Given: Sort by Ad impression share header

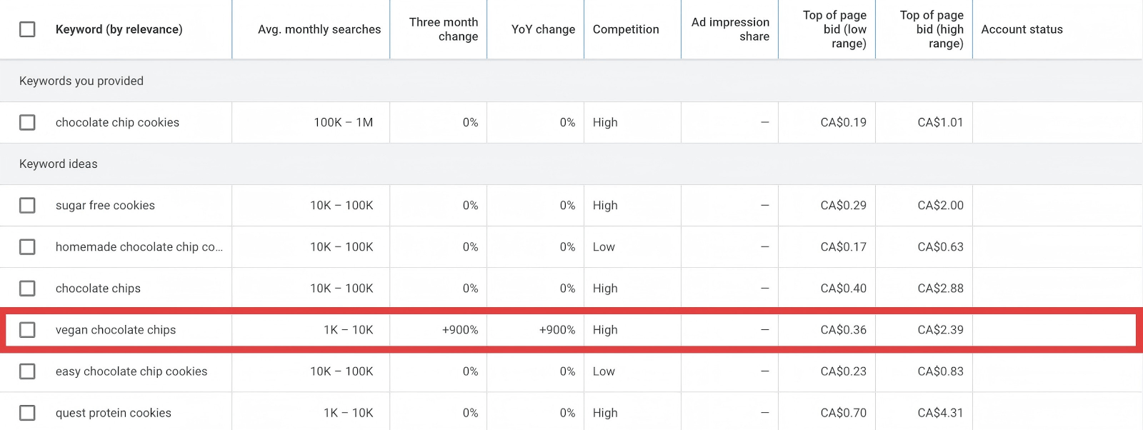Looking at the screenshot, I should pos(730,29).
